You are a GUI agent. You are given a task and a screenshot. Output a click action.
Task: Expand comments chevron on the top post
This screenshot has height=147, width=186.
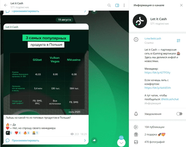(x=85, y=11)
